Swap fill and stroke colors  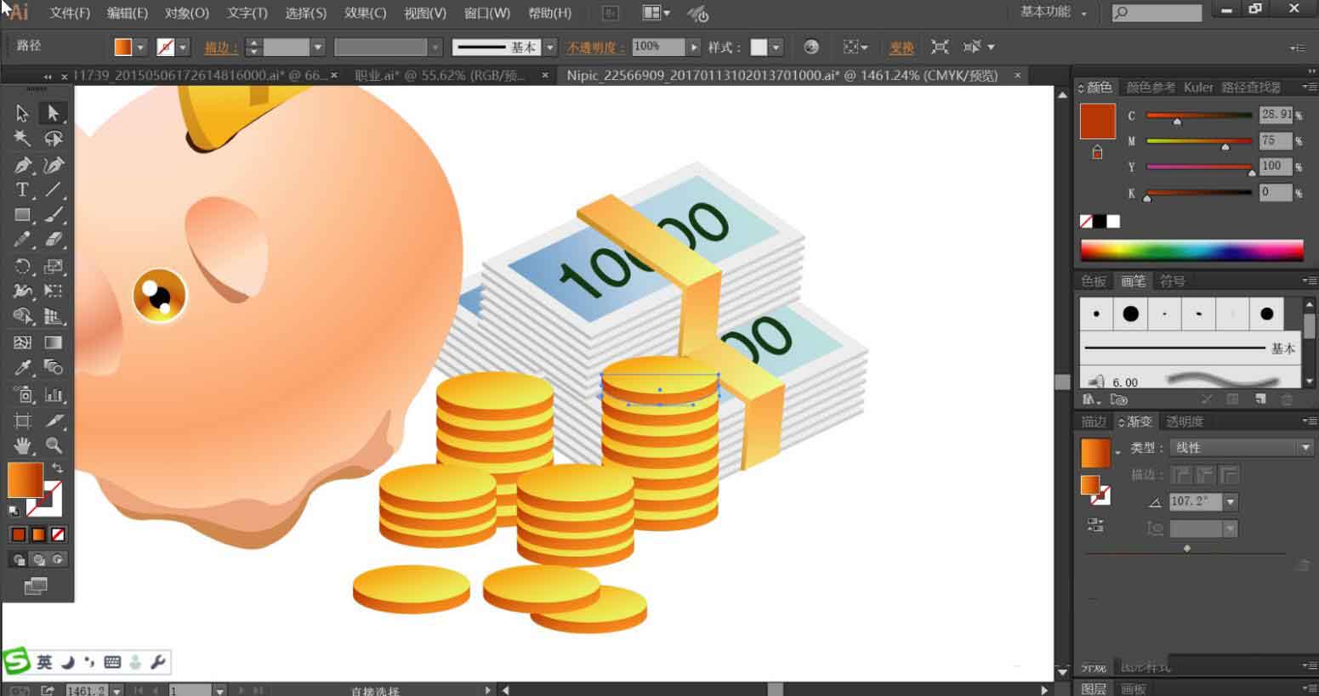[57, 468]
